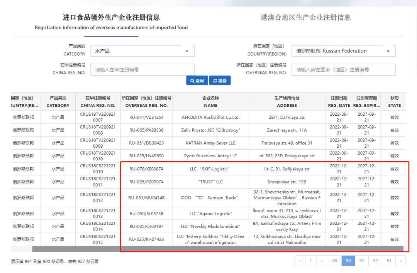Select page 93 in pagination
Screen dimensions: 417x273
[x=389, y=261]
